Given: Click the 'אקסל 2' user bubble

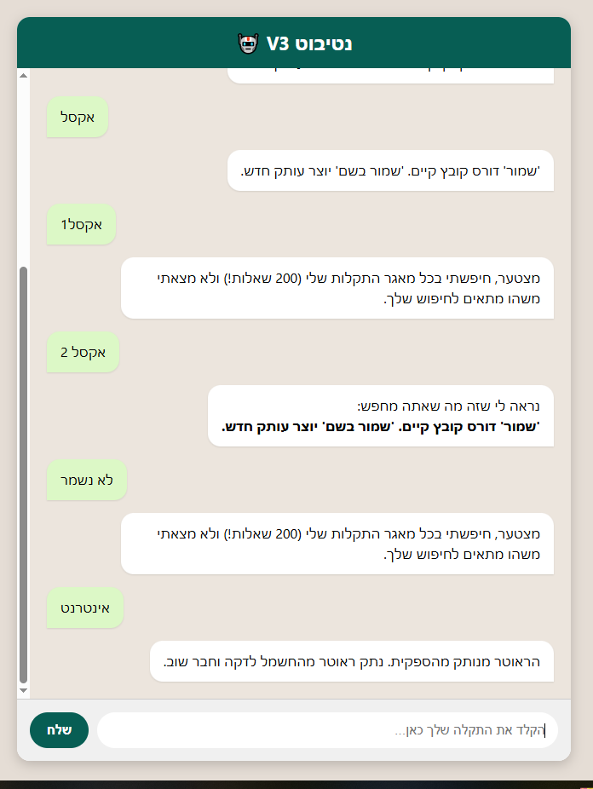Looking at the screenshot, I should coord(83,352).
